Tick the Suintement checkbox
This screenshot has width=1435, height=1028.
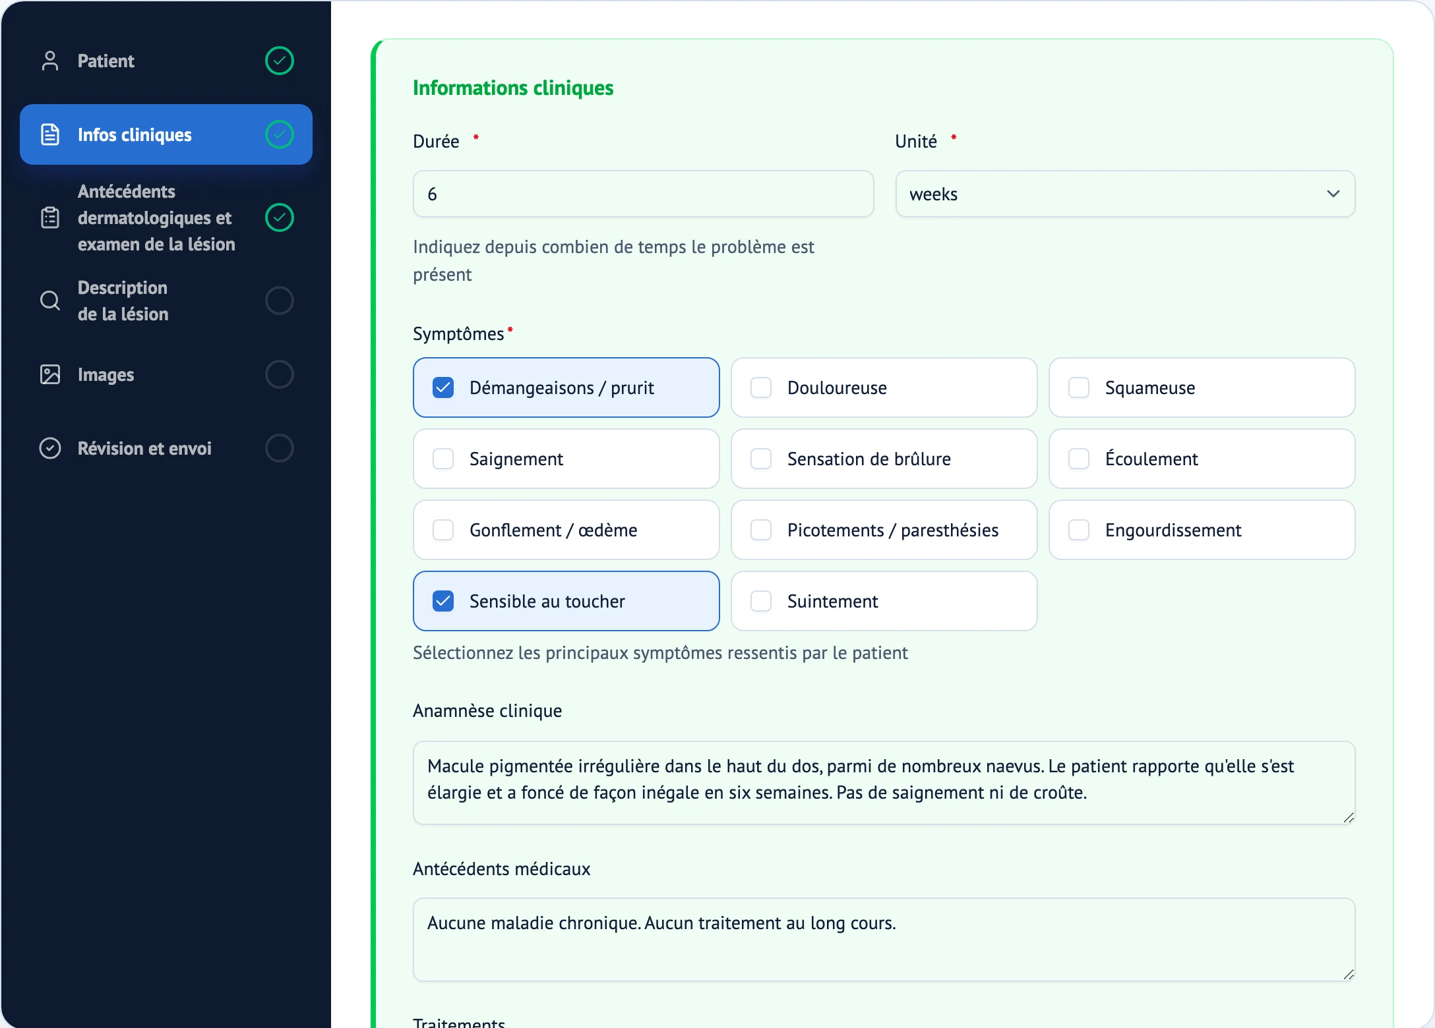pos(761,601)
